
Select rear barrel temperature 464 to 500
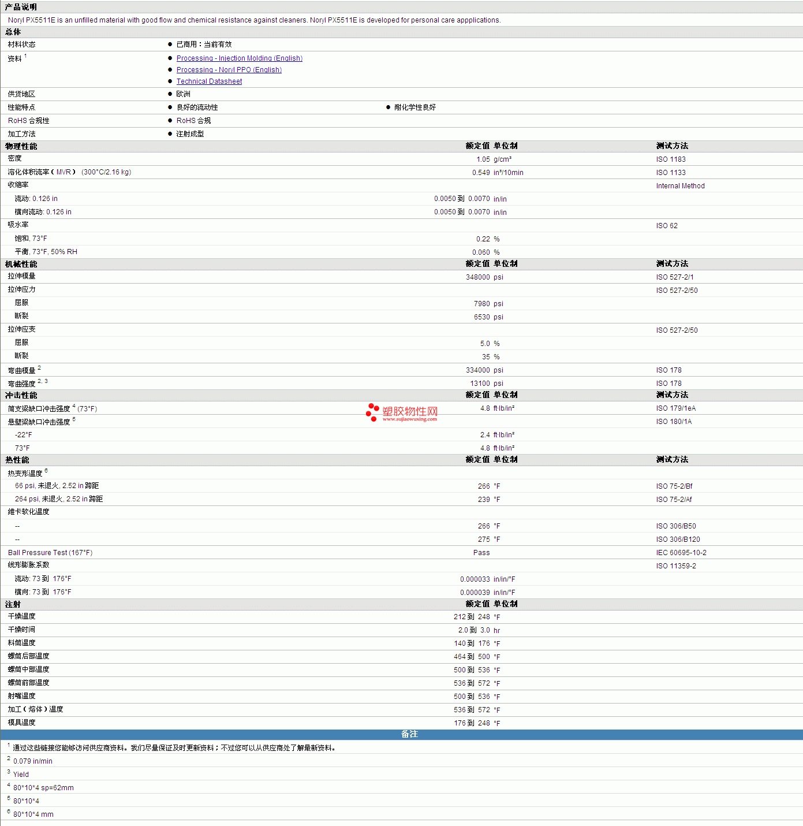tap(472, 657)
